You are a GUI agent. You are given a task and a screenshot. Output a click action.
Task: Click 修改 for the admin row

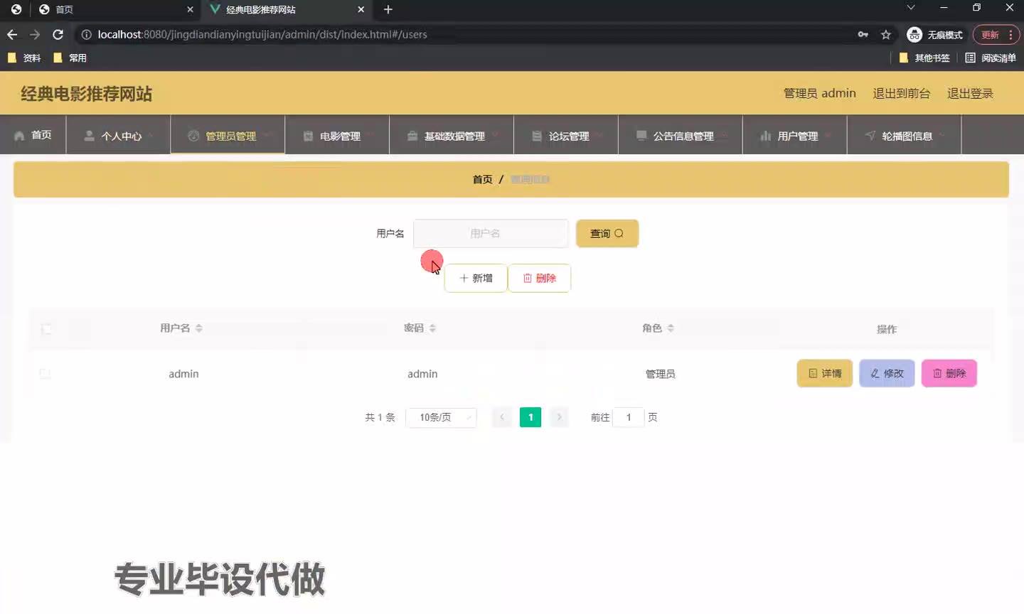point(887,373)
